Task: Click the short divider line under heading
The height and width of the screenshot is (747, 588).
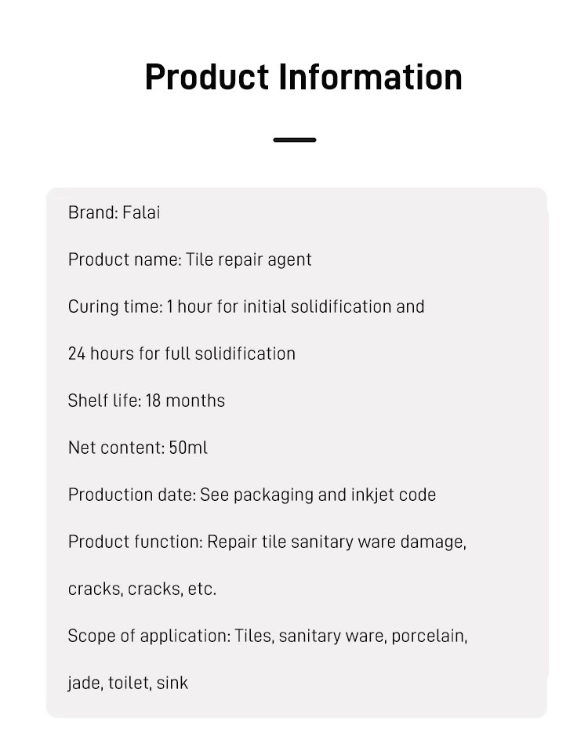Action: (295, 140)
